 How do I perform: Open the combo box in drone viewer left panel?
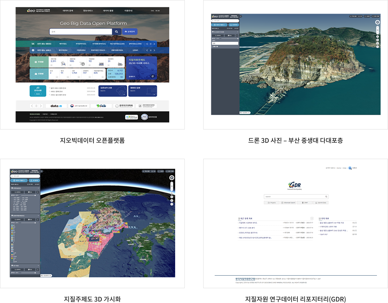225,43
